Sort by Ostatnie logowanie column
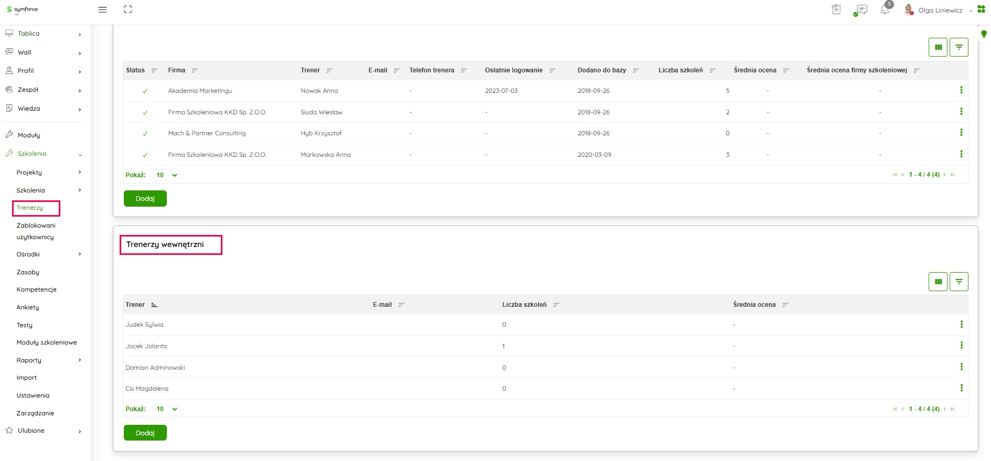The image size is (991, 461). (552, 70)
